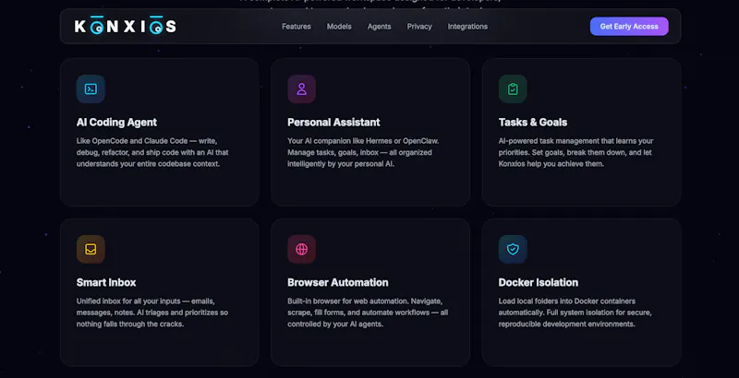Select the Smart Inbox heading
Image resolution: width=739 pixels, height=378 pixels.
(x=106, y=282)
